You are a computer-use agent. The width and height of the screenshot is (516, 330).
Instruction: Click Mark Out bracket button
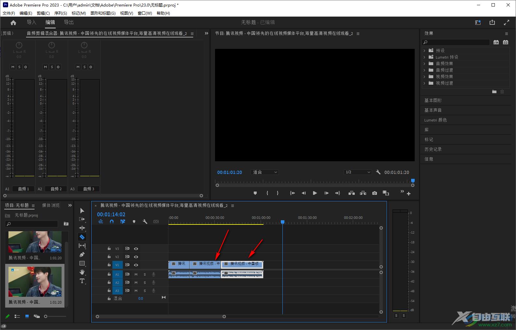tap(278, 193)
